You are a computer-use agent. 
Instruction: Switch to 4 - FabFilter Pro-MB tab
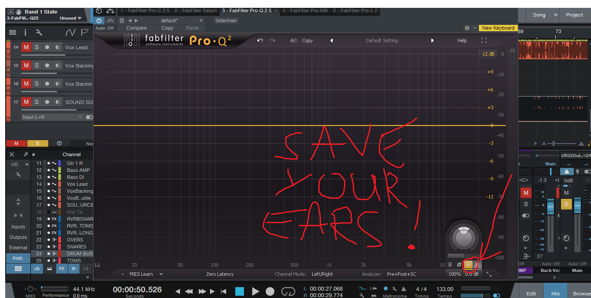305,10
